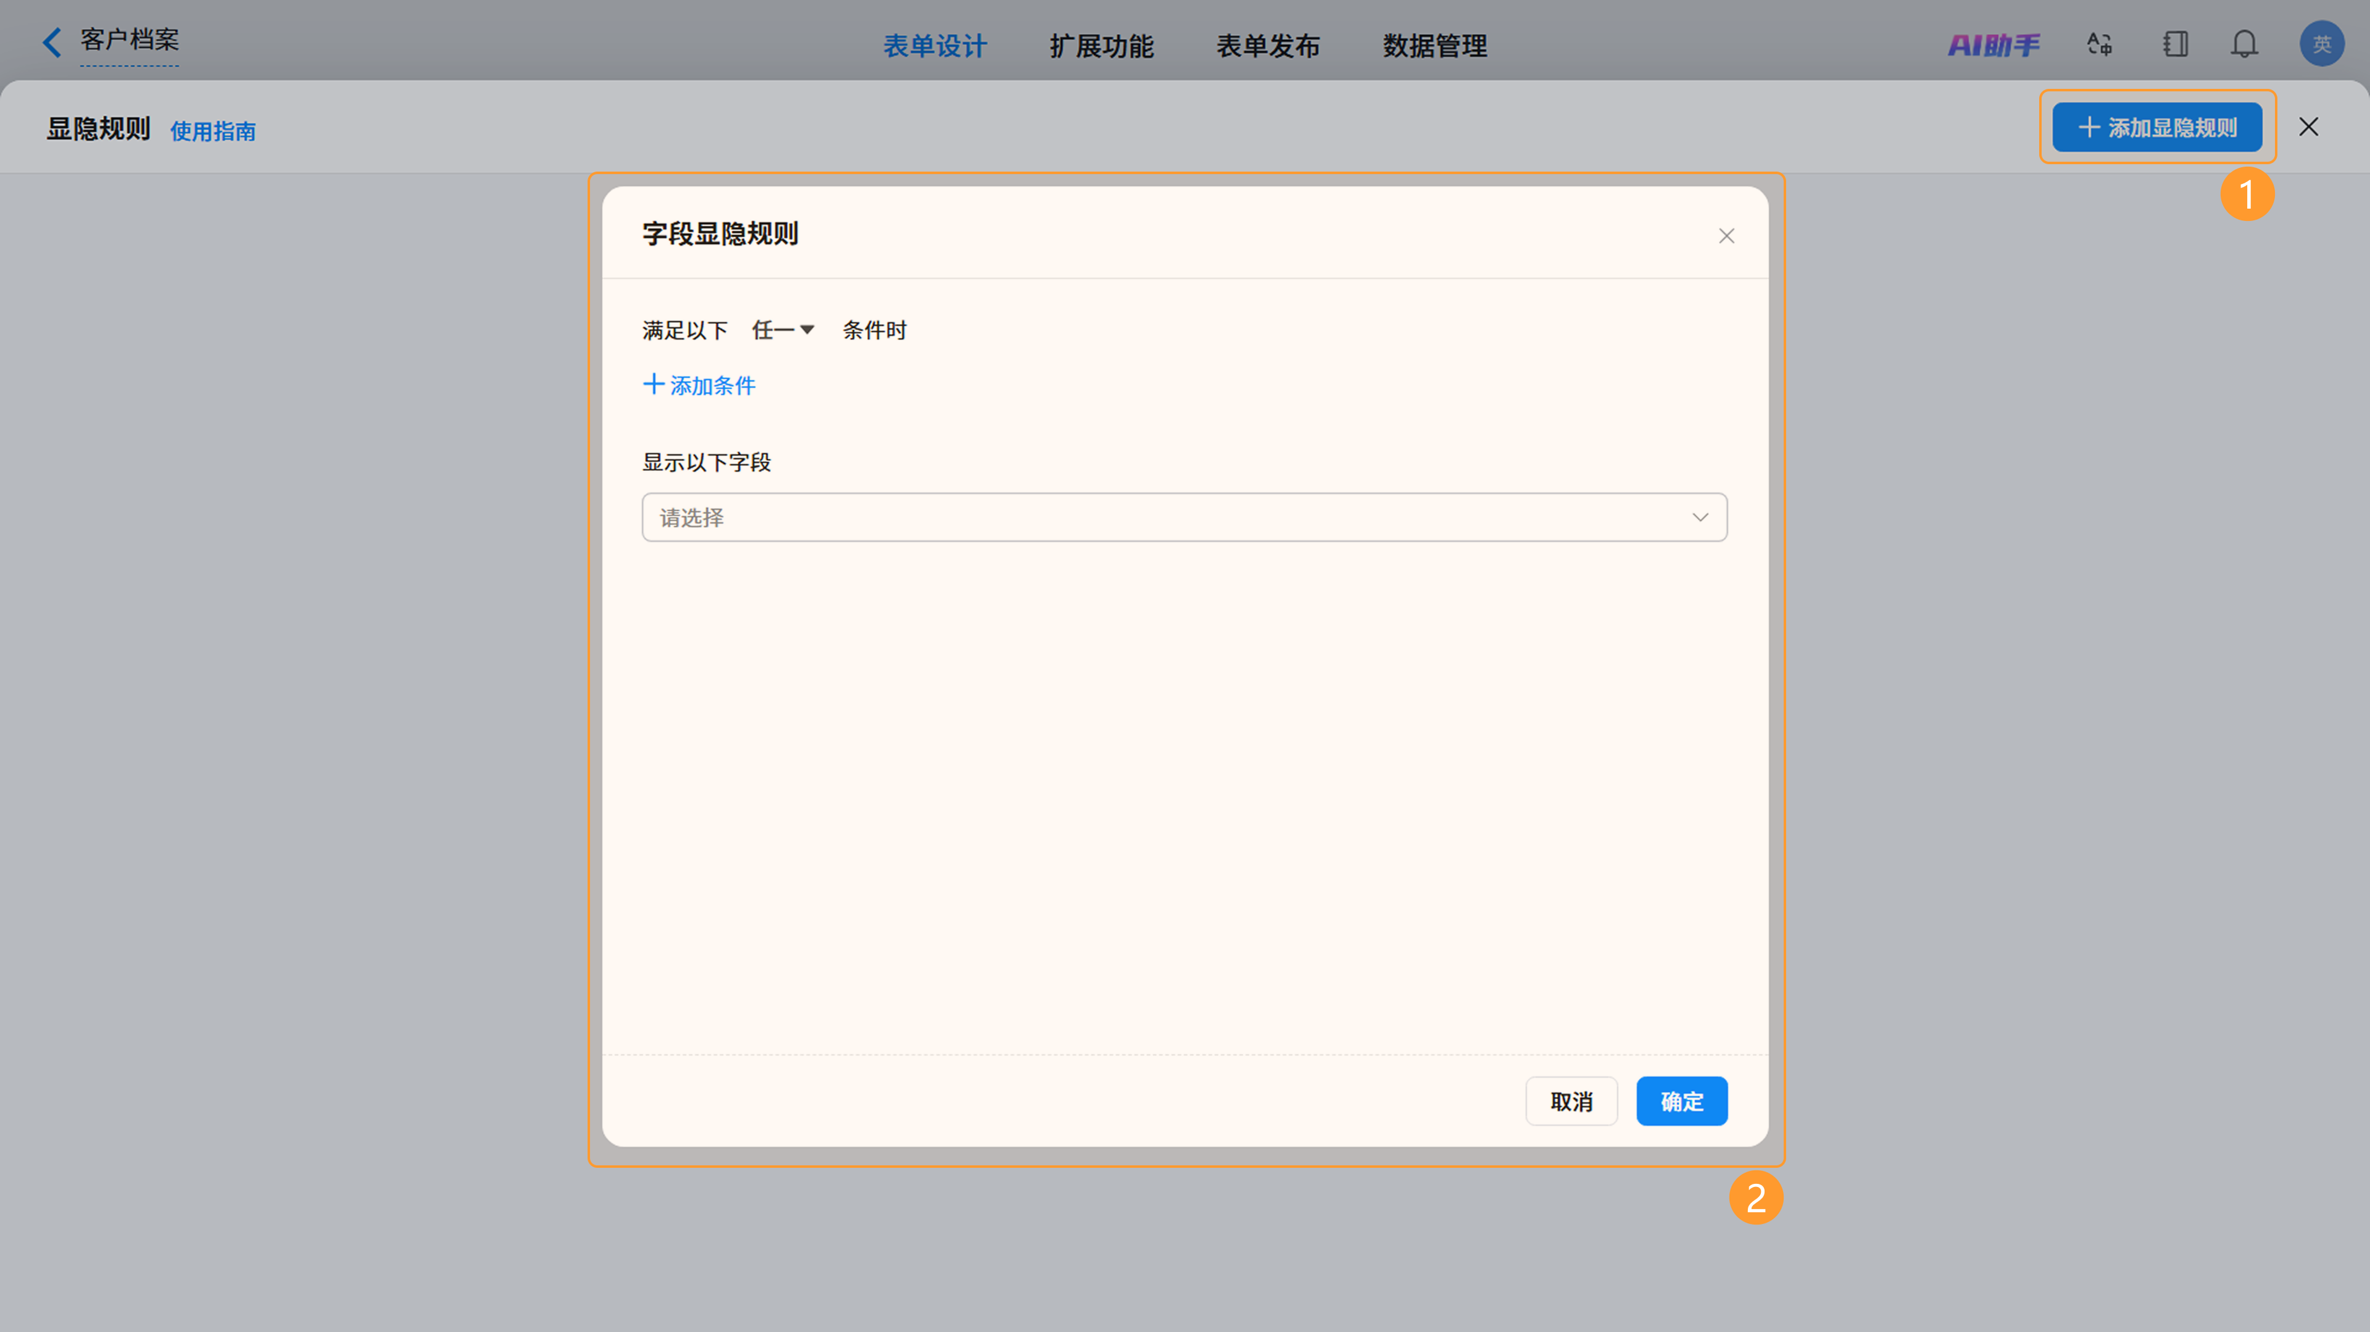Switch to the 表单设计 tab

click(x=935, y=46)
